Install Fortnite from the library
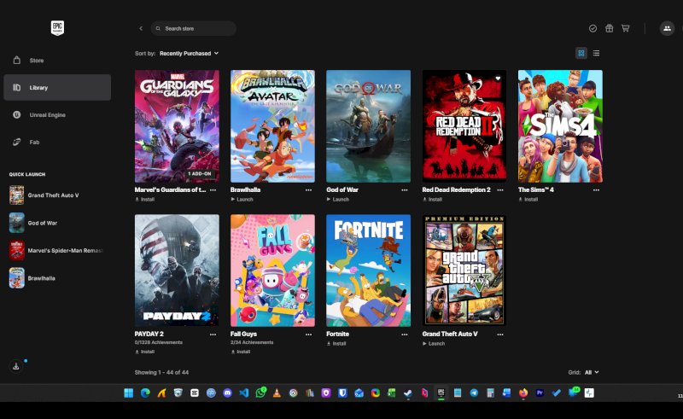The image size is (683, 419). (336, 343)
